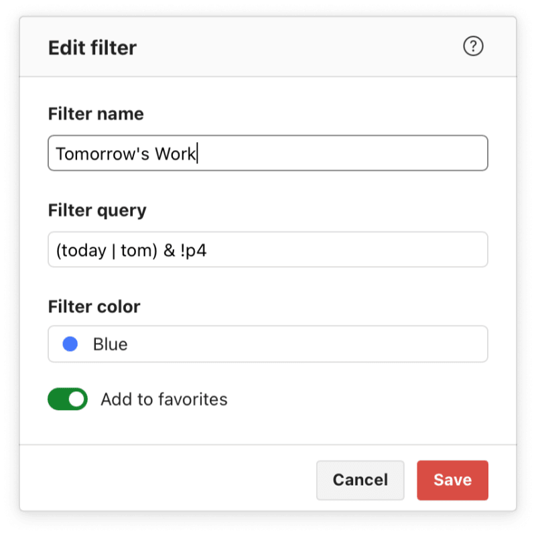
Task: Click the Edit filter dialog title
Action: pos(92,48)
